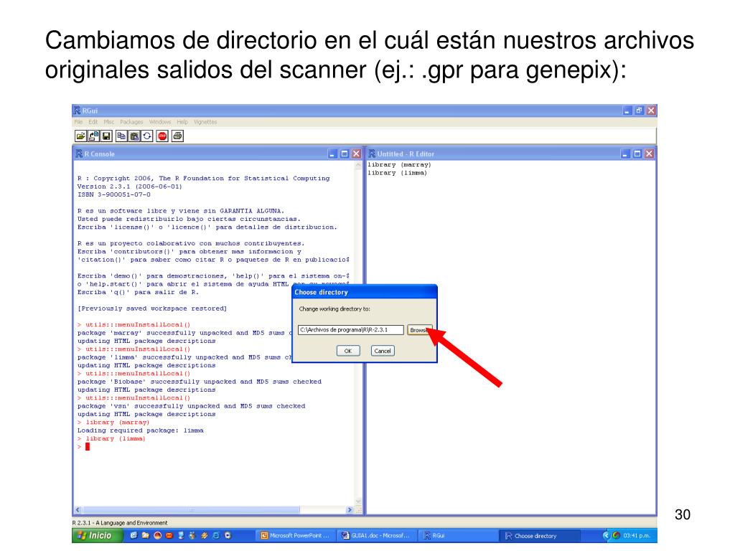
Task: Minimize the R Editor window
Action: click(625, 154)
